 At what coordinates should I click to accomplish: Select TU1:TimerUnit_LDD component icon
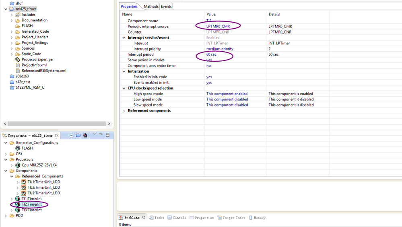24,182
